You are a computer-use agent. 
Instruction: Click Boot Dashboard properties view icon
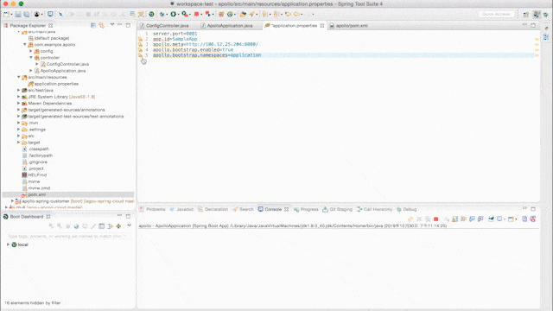point(102,226)
